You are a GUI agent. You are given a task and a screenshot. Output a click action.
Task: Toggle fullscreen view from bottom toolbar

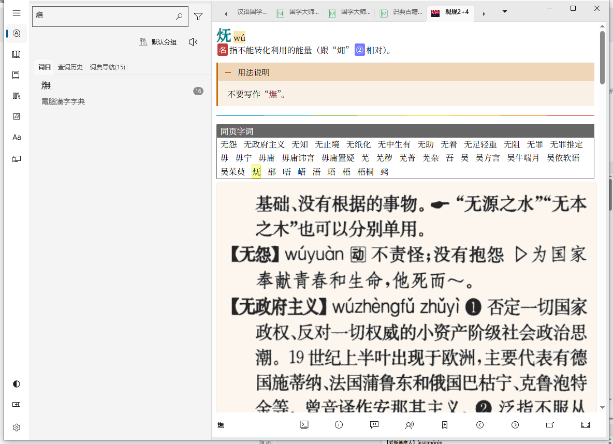586,425
